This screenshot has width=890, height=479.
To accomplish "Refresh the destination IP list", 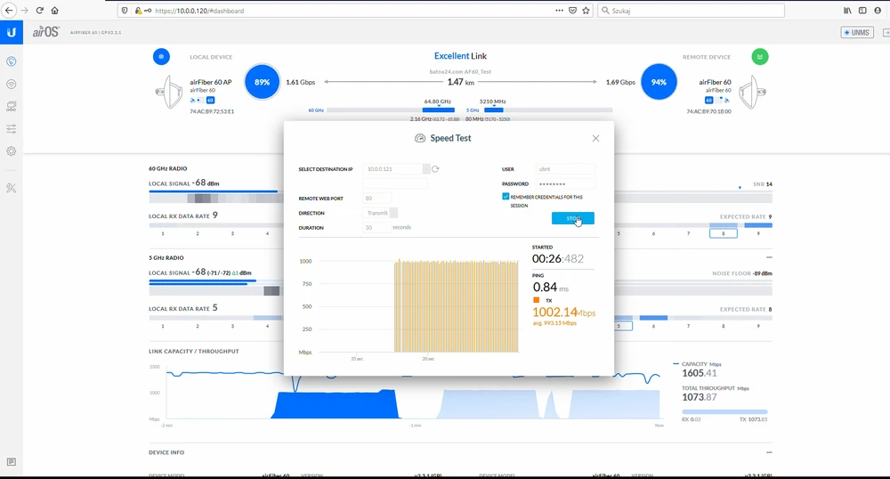I will (435, 169).
